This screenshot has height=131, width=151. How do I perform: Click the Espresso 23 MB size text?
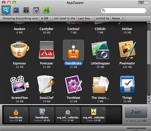pyautogui.click(x=20, y=67)
